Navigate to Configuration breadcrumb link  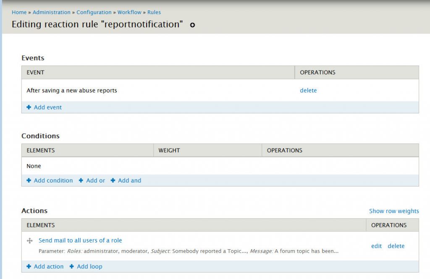coord(94,12)
